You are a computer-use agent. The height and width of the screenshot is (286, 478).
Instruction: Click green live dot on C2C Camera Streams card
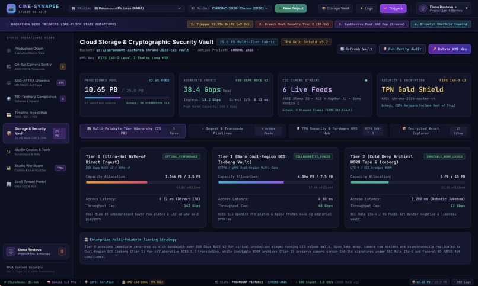click(366, 81)
